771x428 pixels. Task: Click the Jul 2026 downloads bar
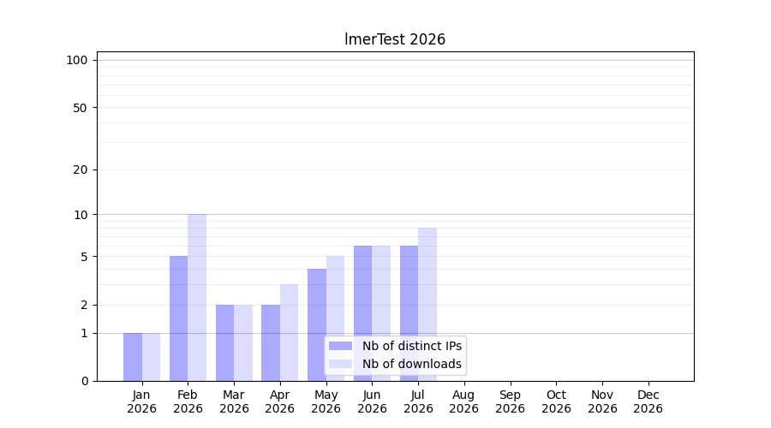[427, 305]
